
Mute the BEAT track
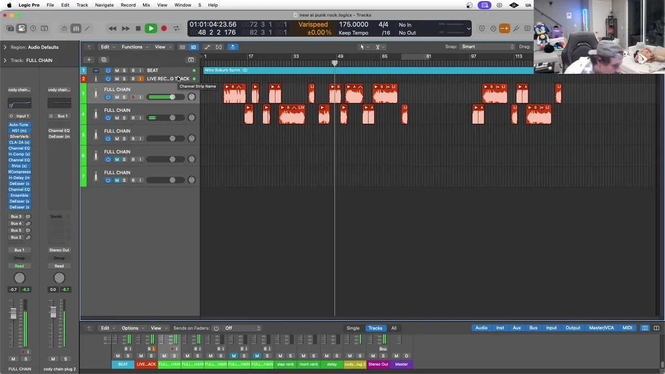point(117,71)
